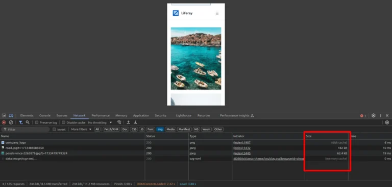The height and width of the screenshot is (187, 392).
Task: Toggle the Font filter chip
Action: point(151,129)
